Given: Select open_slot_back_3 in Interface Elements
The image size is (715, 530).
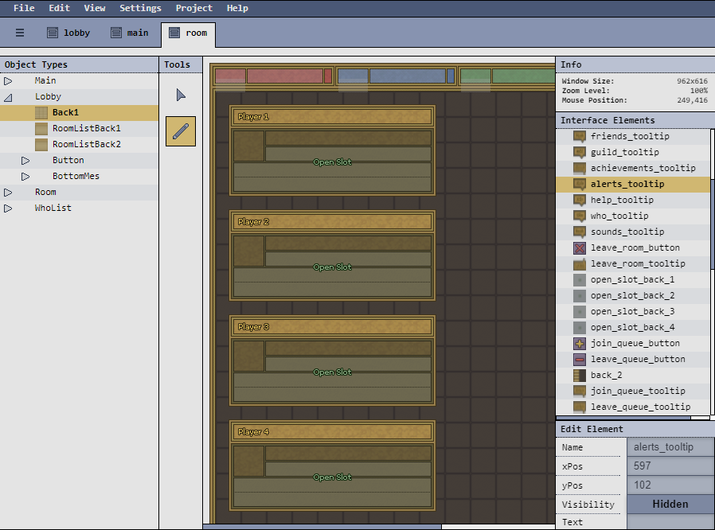Looking at the screenshot, I should point(633,312).
